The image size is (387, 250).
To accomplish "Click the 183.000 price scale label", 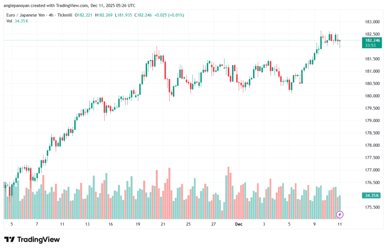I will tap(372, 22).
